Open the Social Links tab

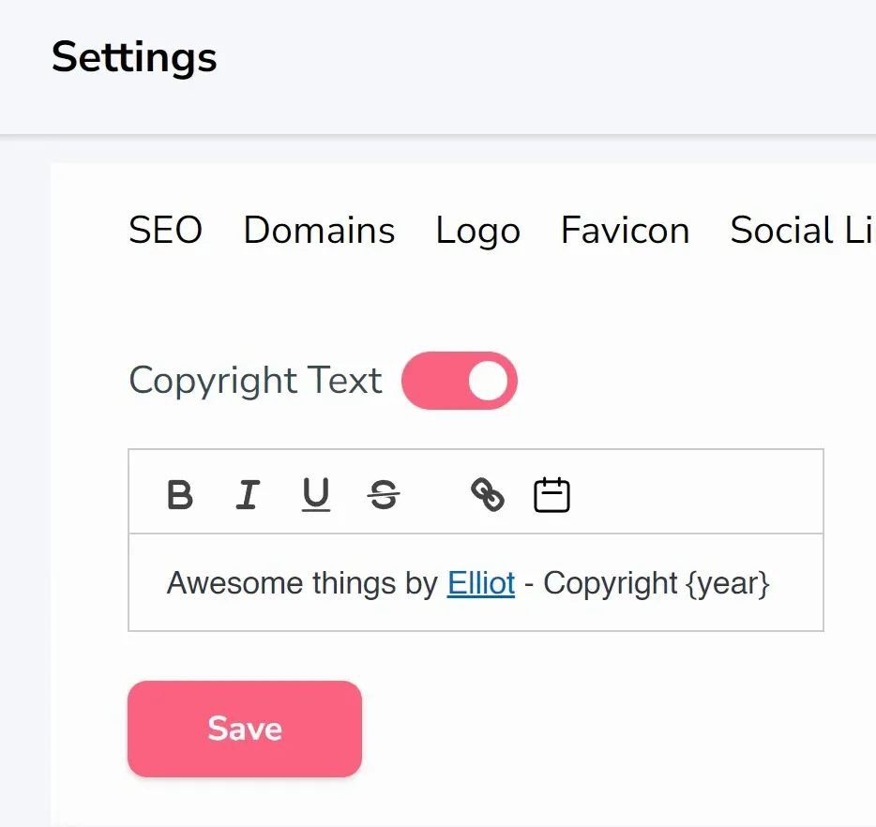[x=803, y=230]
